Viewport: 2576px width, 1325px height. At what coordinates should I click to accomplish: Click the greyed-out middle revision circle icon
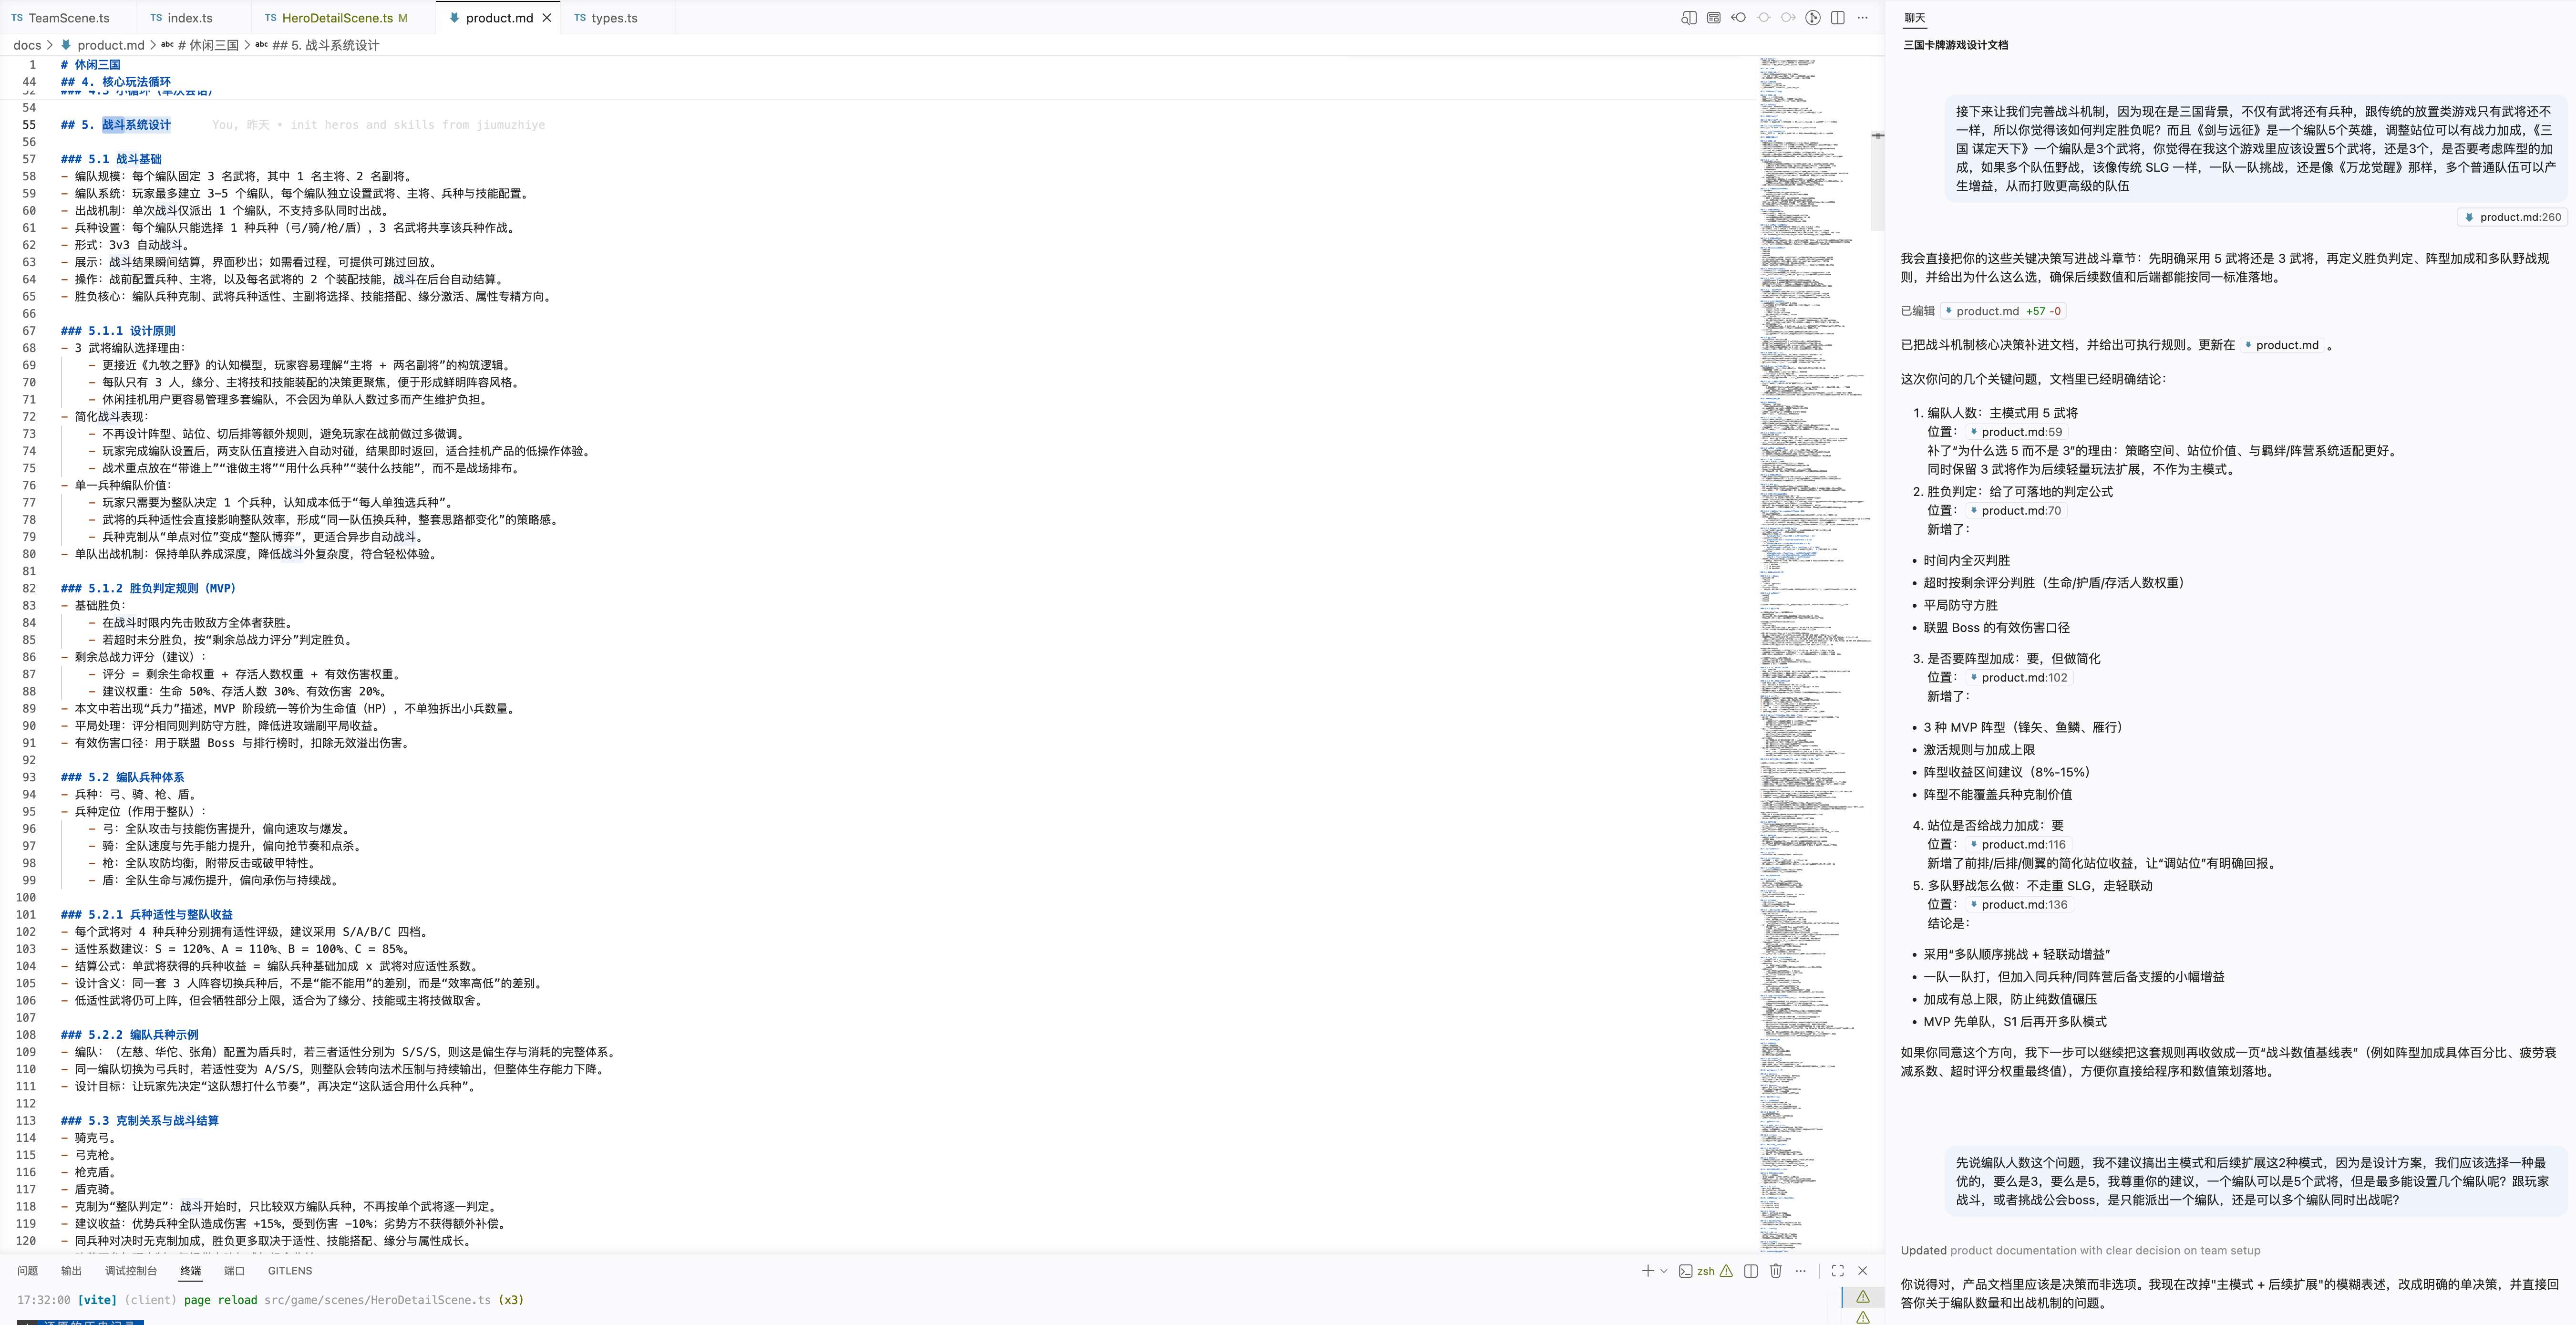pos(1764,17)
